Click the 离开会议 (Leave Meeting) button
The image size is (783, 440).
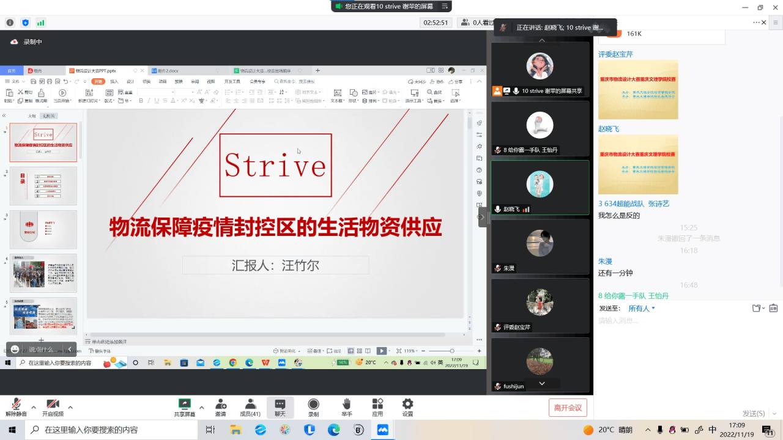pyautogui.click(x=568, y=408)
